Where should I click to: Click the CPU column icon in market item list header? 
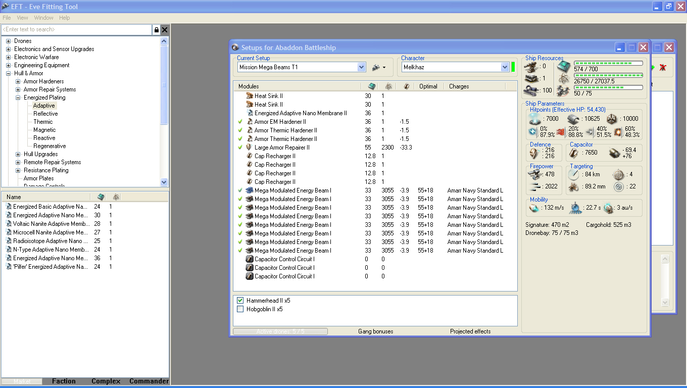101,197
